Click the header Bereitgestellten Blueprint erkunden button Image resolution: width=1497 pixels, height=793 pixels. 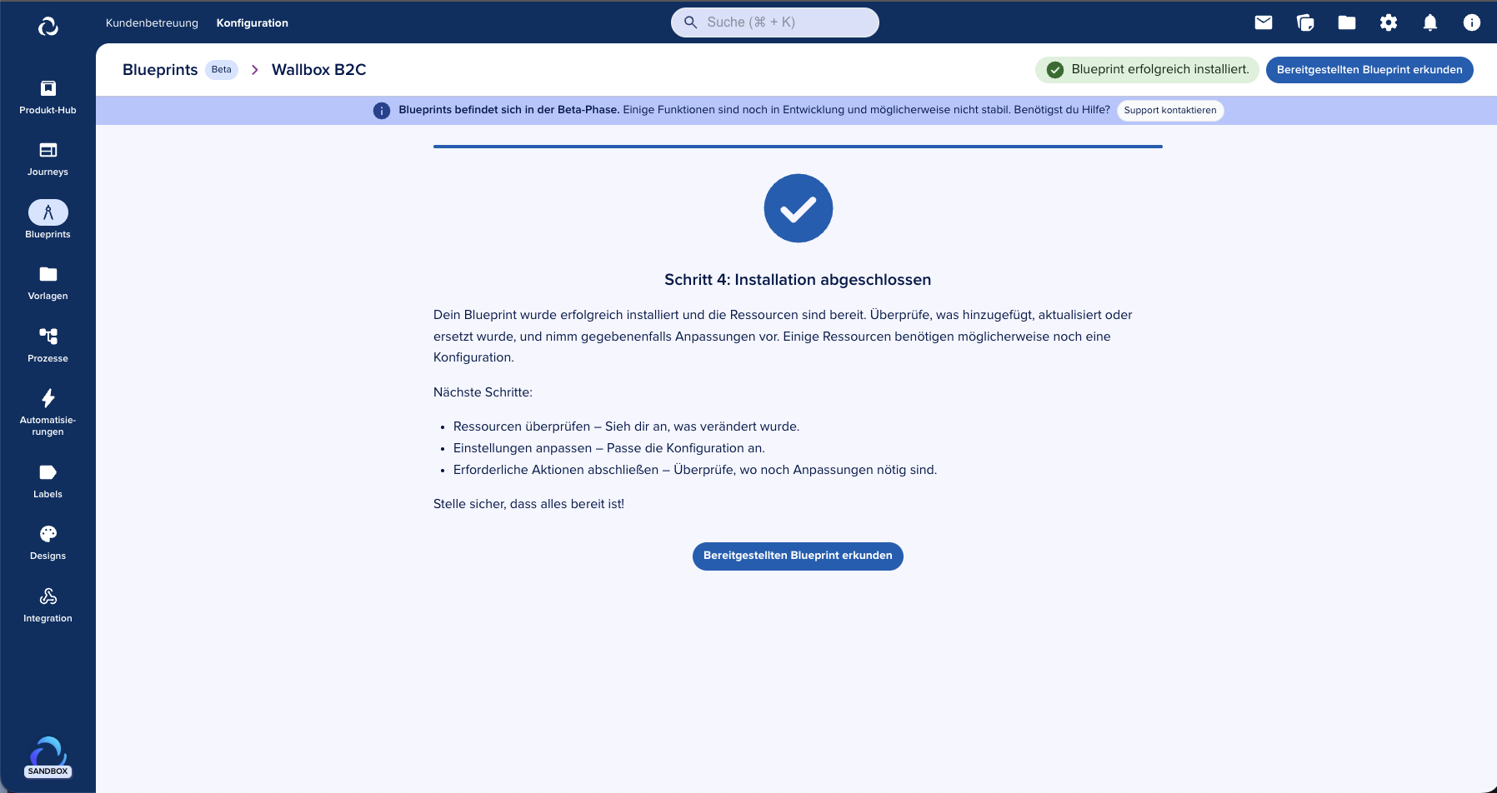coord(1369,70)
